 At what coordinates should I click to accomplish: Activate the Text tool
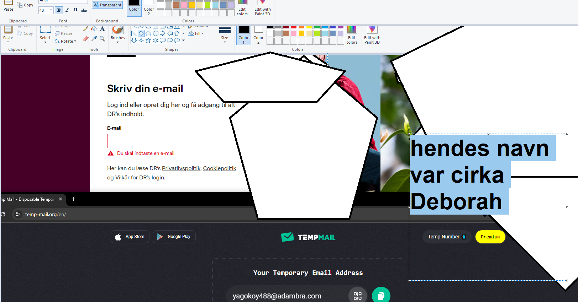click(x=103, y=29)
